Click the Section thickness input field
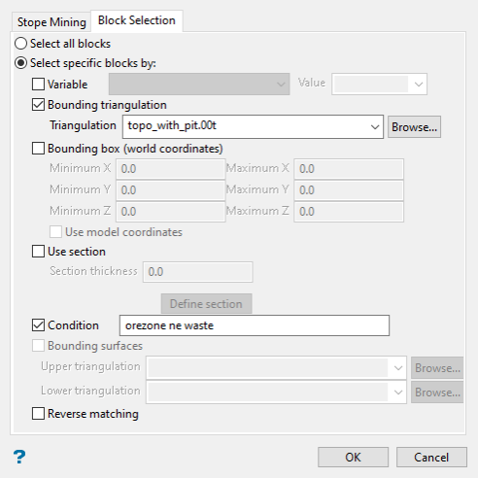 197,272
